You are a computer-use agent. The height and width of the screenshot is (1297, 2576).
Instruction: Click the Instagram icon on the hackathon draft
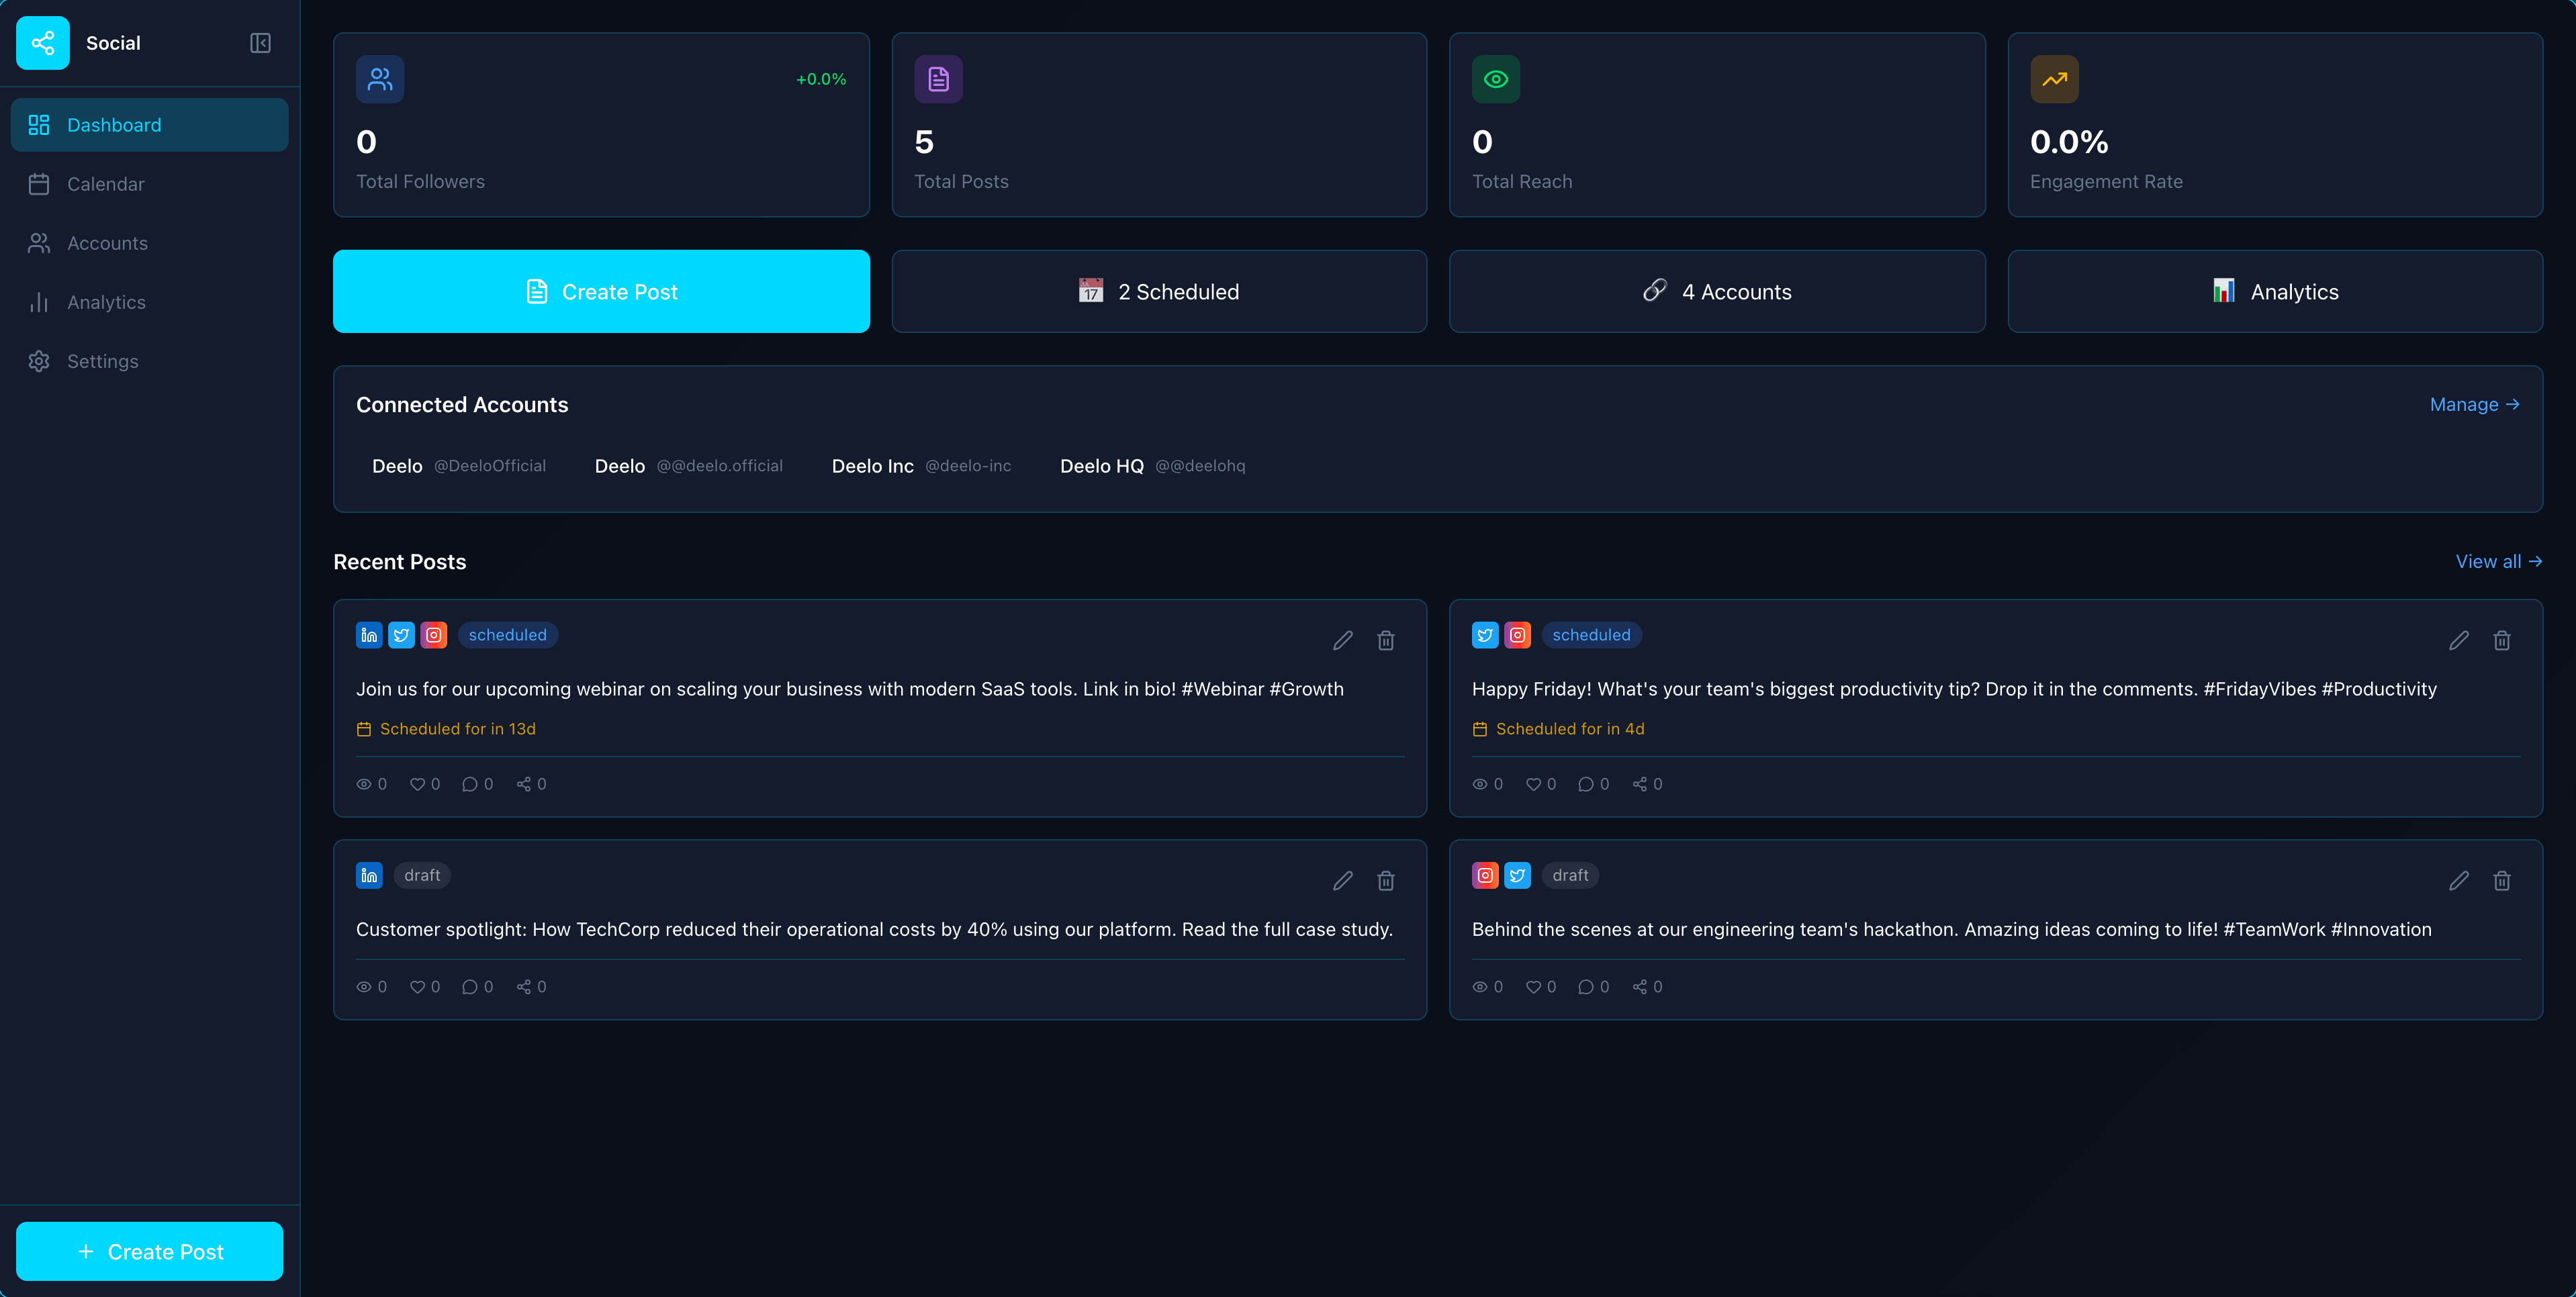point(1485,875)
